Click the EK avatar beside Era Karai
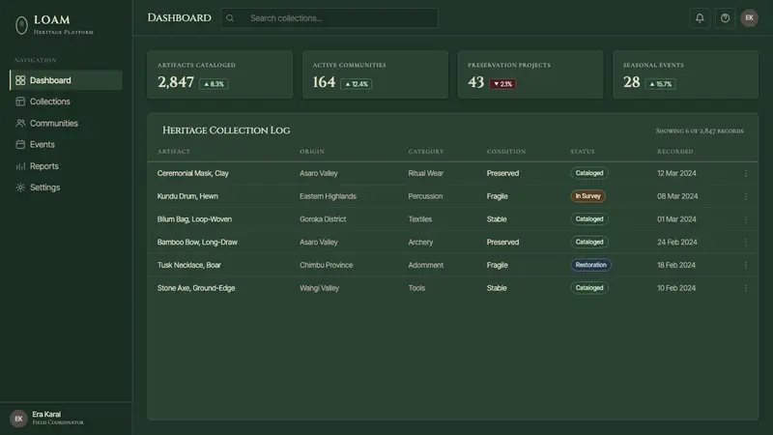This screenshot has width=773, height=435. (18, 419)
